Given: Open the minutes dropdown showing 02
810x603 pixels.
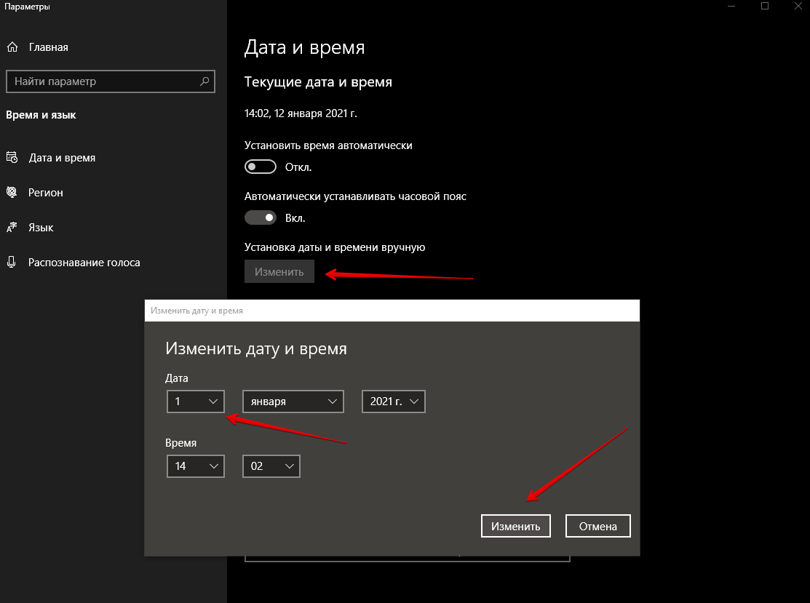Looking at the screenshot, I should click(271, 466).
